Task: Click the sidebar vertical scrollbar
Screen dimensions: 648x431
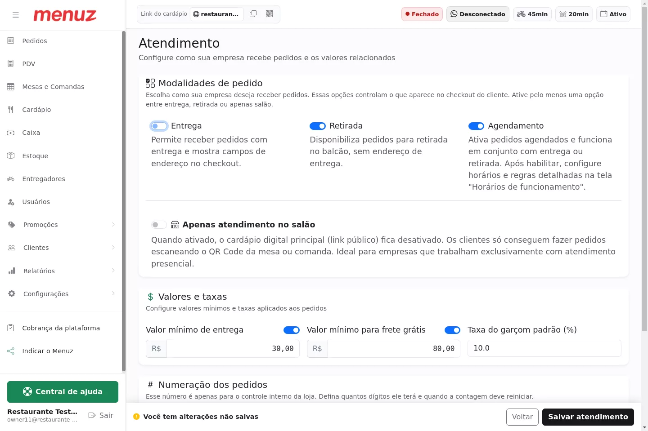Action: click(x=124, y=201)
